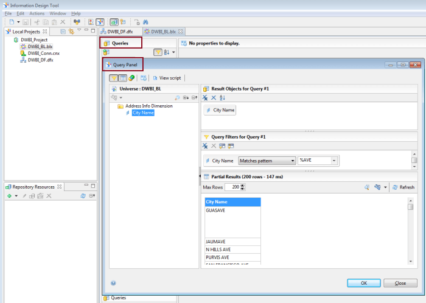This screenshot has width=426, height=303.
Task: Click Collapse All icon in Local Projects
Action: (x=63, y=31)
